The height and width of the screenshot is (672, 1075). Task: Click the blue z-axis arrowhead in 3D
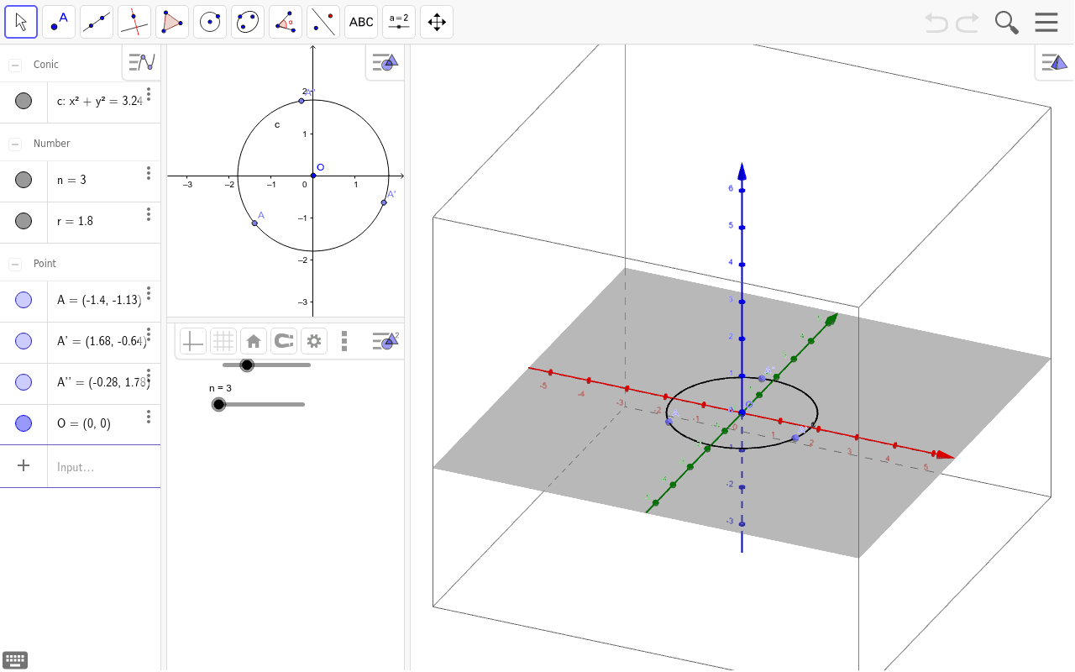click(x=742, y=171)
